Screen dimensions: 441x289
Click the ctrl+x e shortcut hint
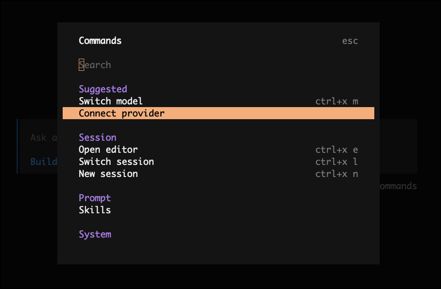337,150
